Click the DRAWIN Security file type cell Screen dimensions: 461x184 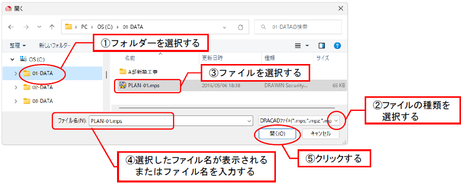click(286, 86)
